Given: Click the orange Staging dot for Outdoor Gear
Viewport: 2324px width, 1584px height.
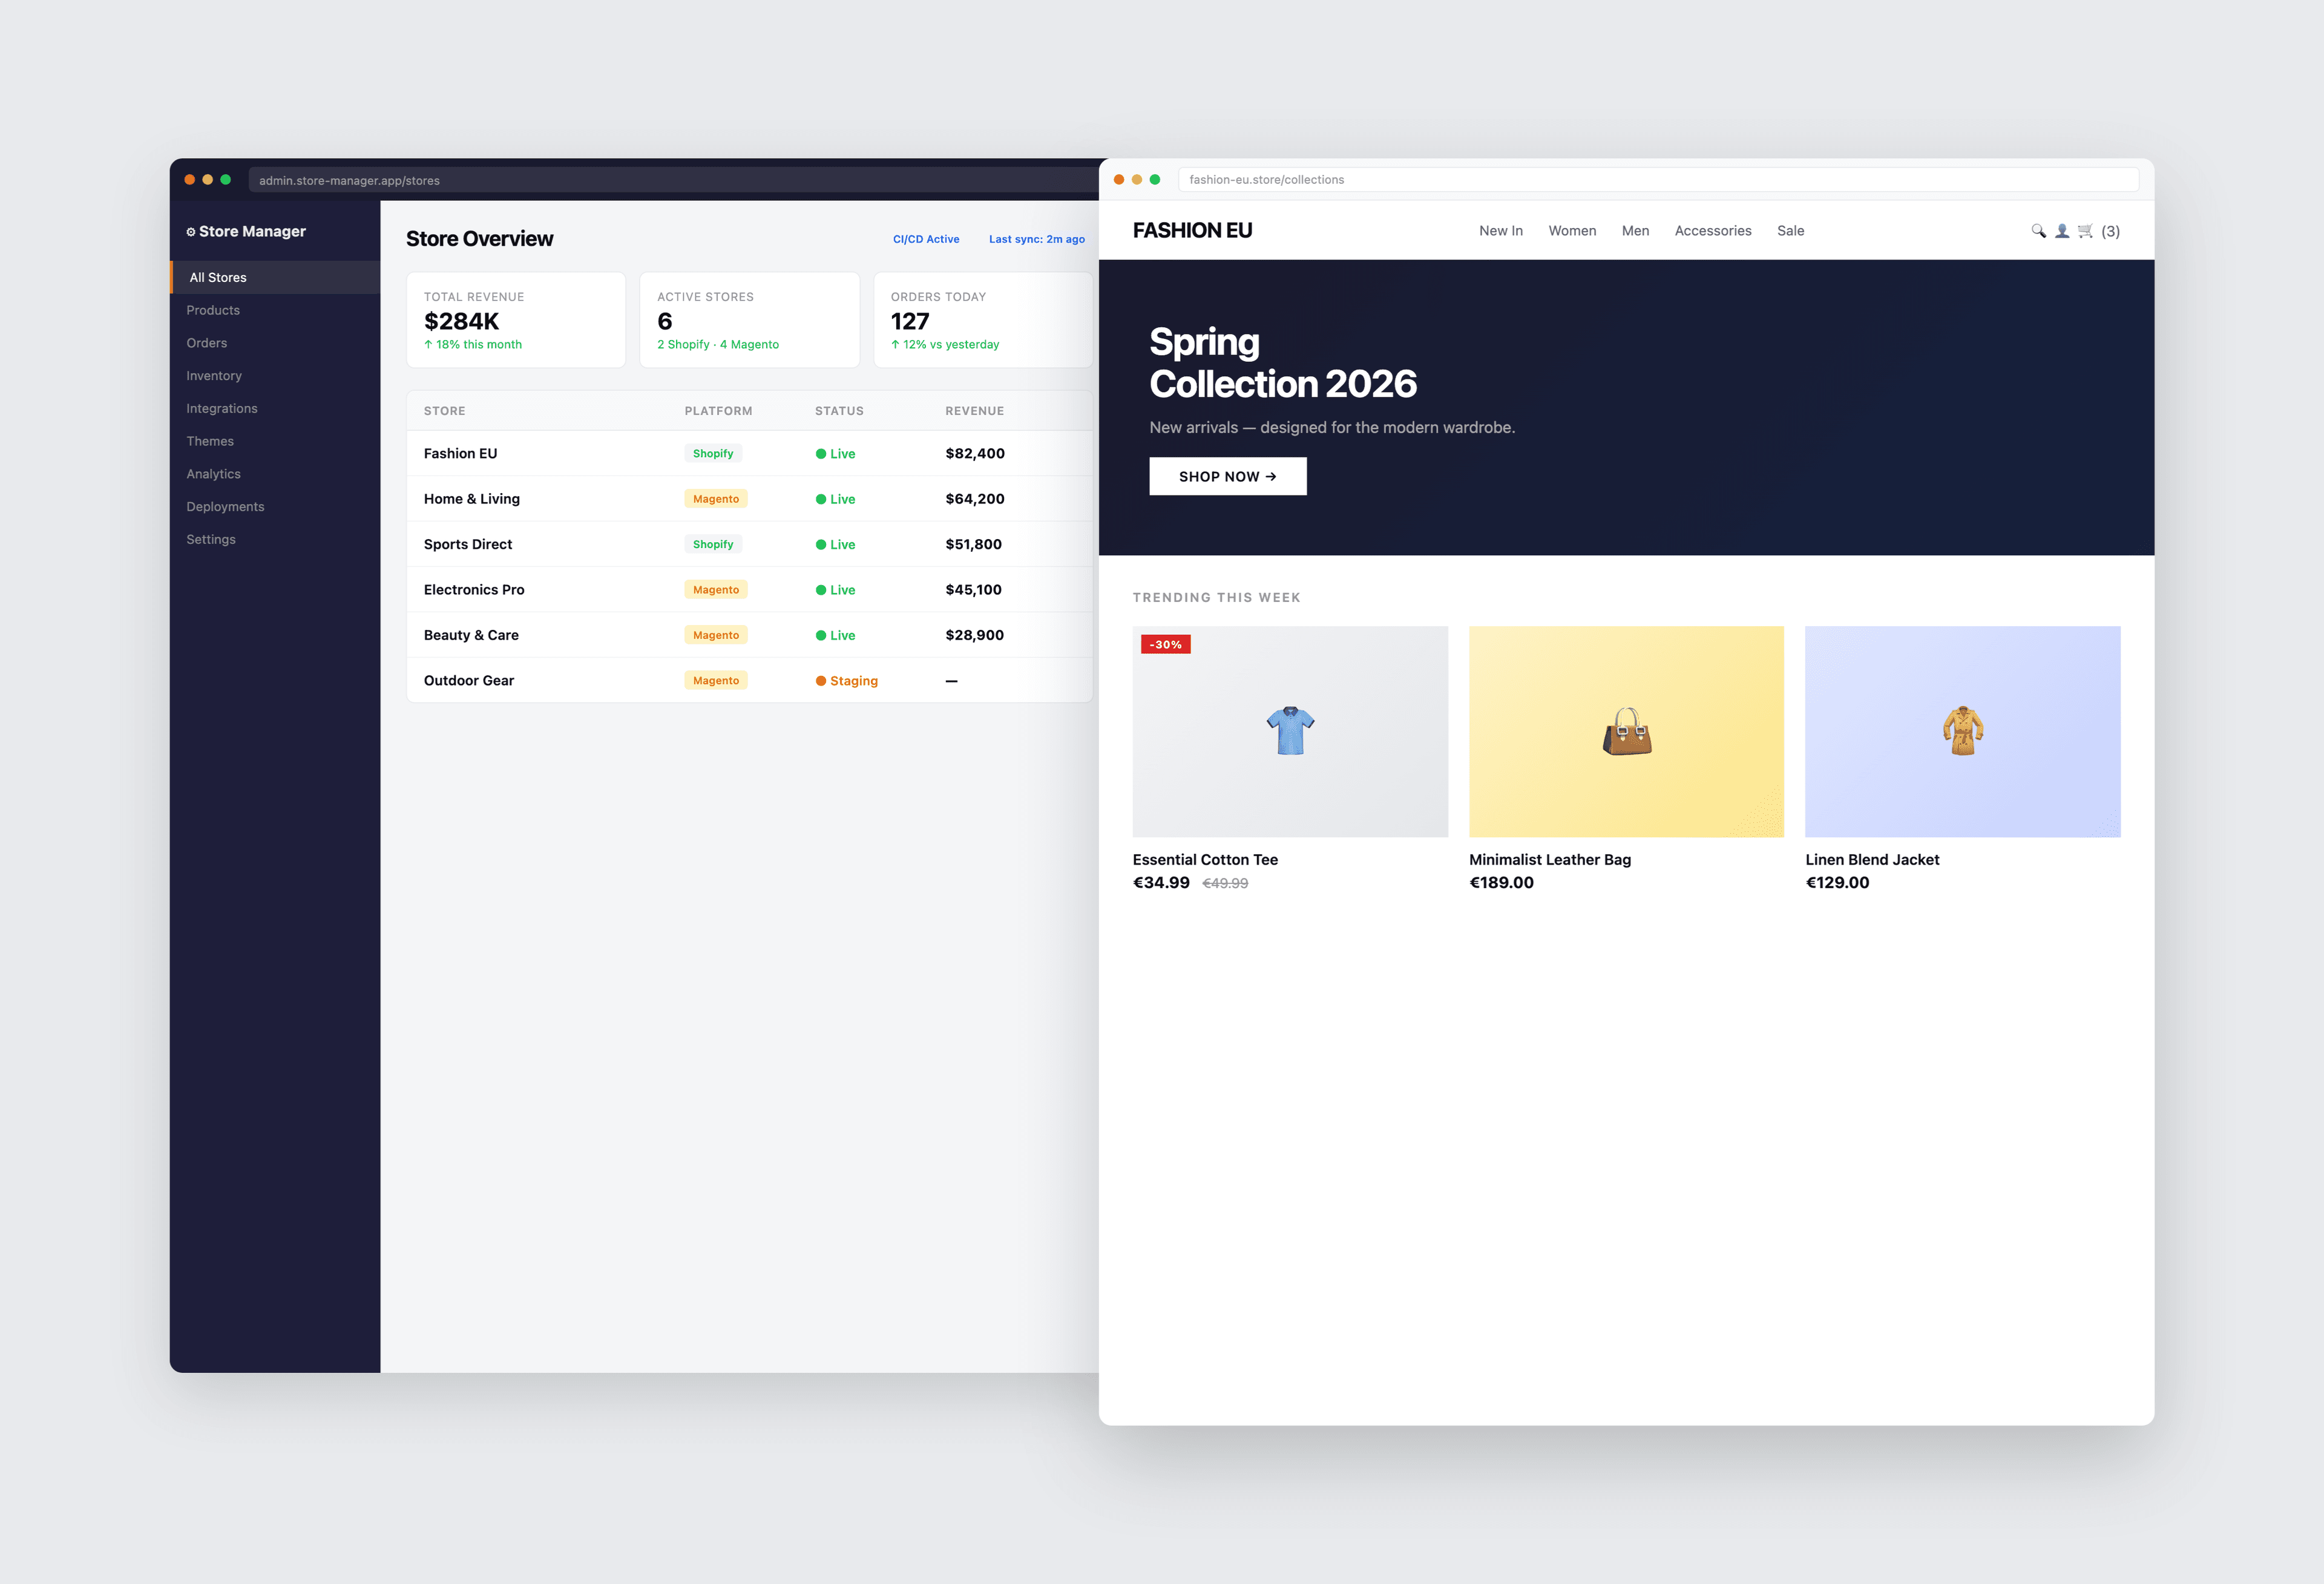Looking at the screenshot, I should (x=823, y=680).
